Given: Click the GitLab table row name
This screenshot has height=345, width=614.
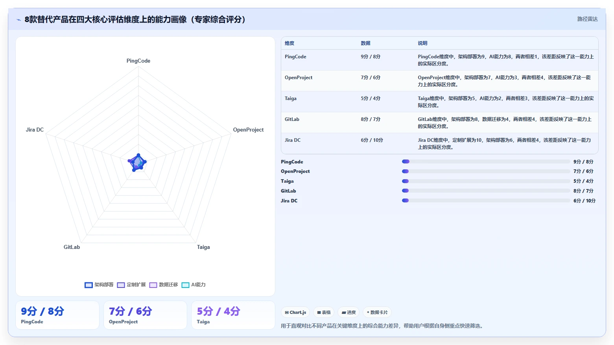Looking at the screenshot, I should pos(292,119).
